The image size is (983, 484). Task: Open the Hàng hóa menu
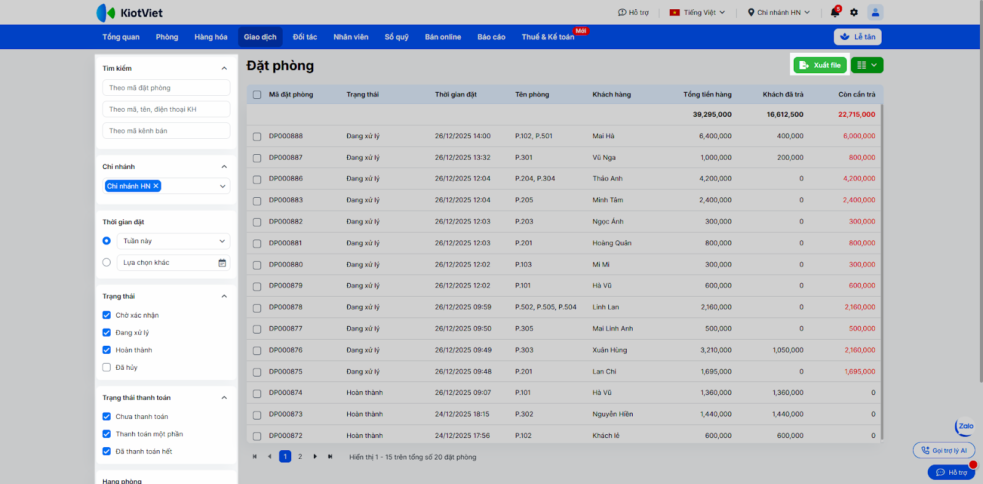point(211,37)
